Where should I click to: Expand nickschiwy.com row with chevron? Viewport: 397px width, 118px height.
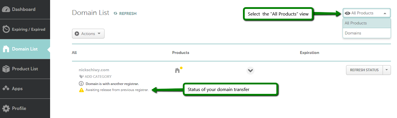250,70
